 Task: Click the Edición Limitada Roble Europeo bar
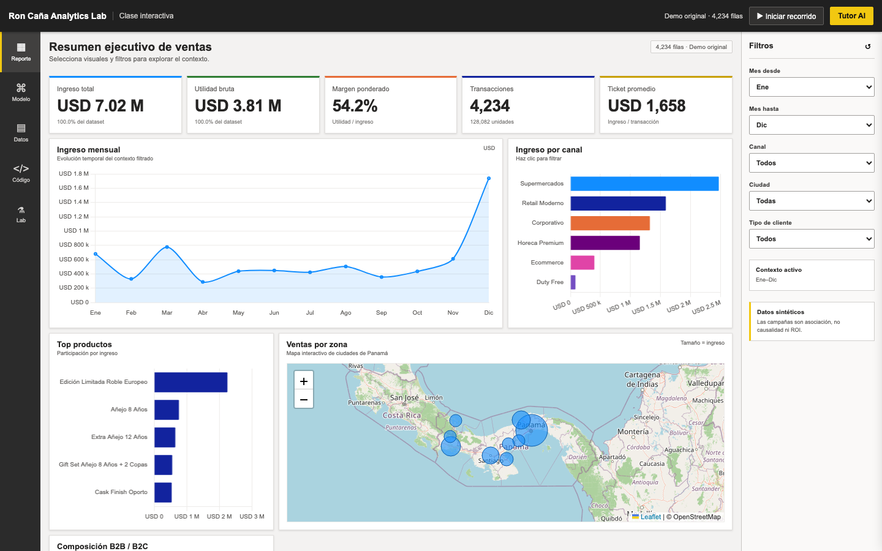tap(191, 382)
